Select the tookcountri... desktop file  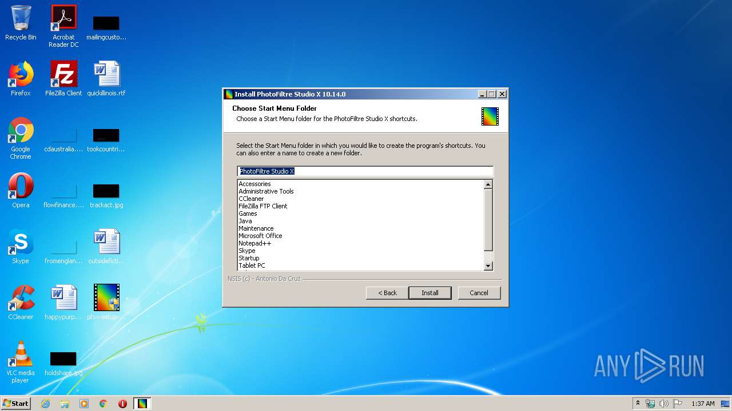pyautogui.click(x=106, y=140)
